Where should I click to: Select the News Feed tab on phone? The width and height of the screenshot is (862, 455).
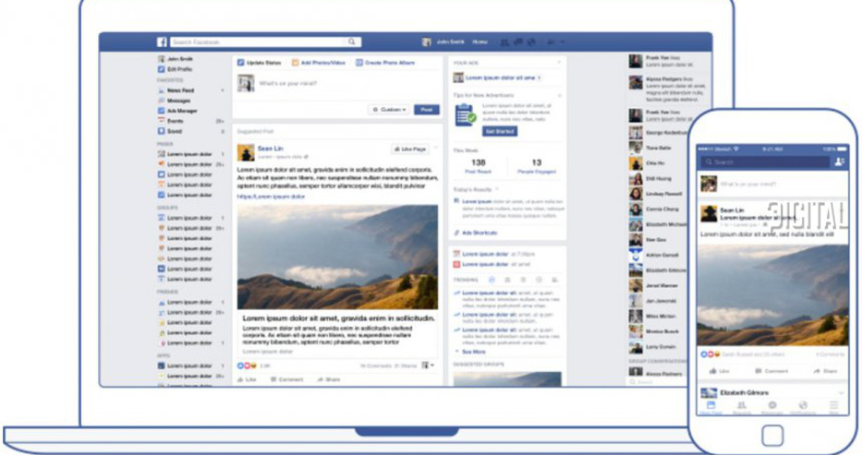pos(710,407)
